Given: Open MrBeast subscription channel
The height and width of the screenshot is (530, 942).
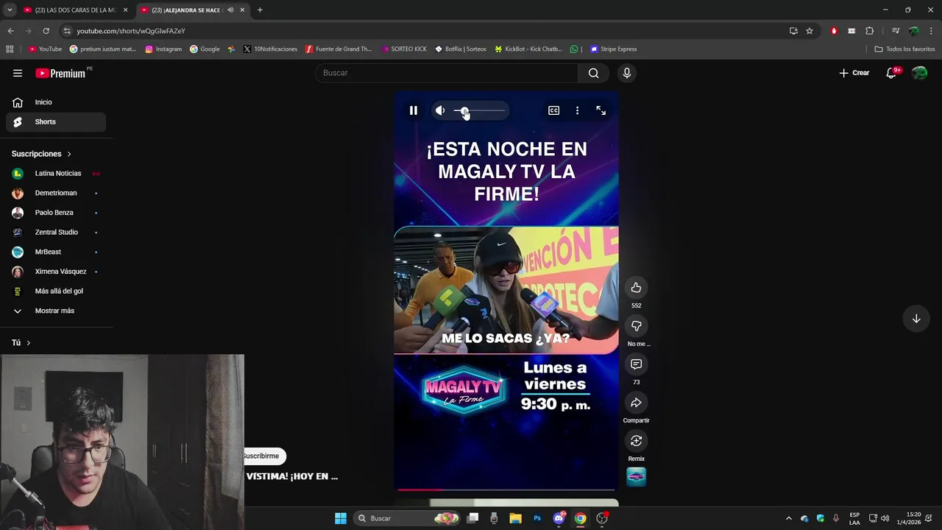Looking at the screenshot, I should tap(56, 252).
